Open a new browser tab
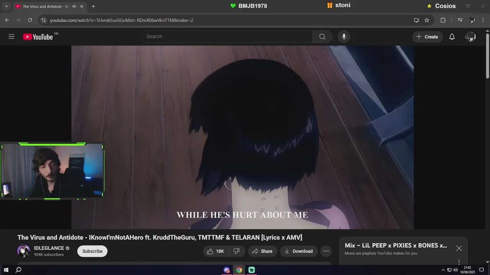Screen dimensions: 490x275 tap(93, 6)
